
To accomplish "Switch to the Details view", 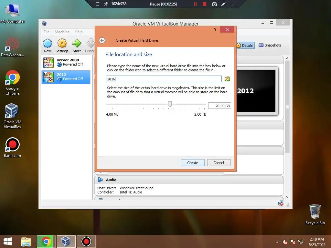I will [x=245, y=45].
